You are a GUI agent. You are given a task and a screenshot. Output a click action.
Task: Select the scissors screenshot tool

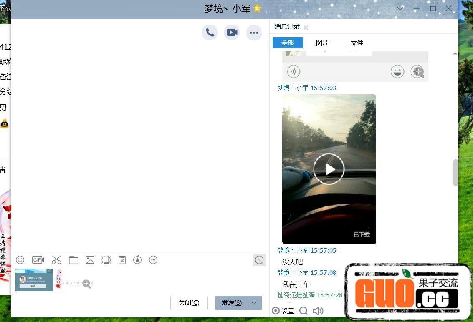click(56, 260)
